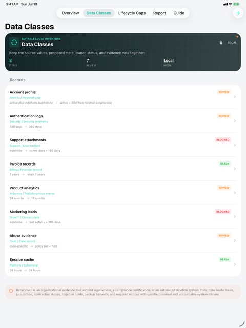Click 'Trust / Case record' category text

[23, 241]
